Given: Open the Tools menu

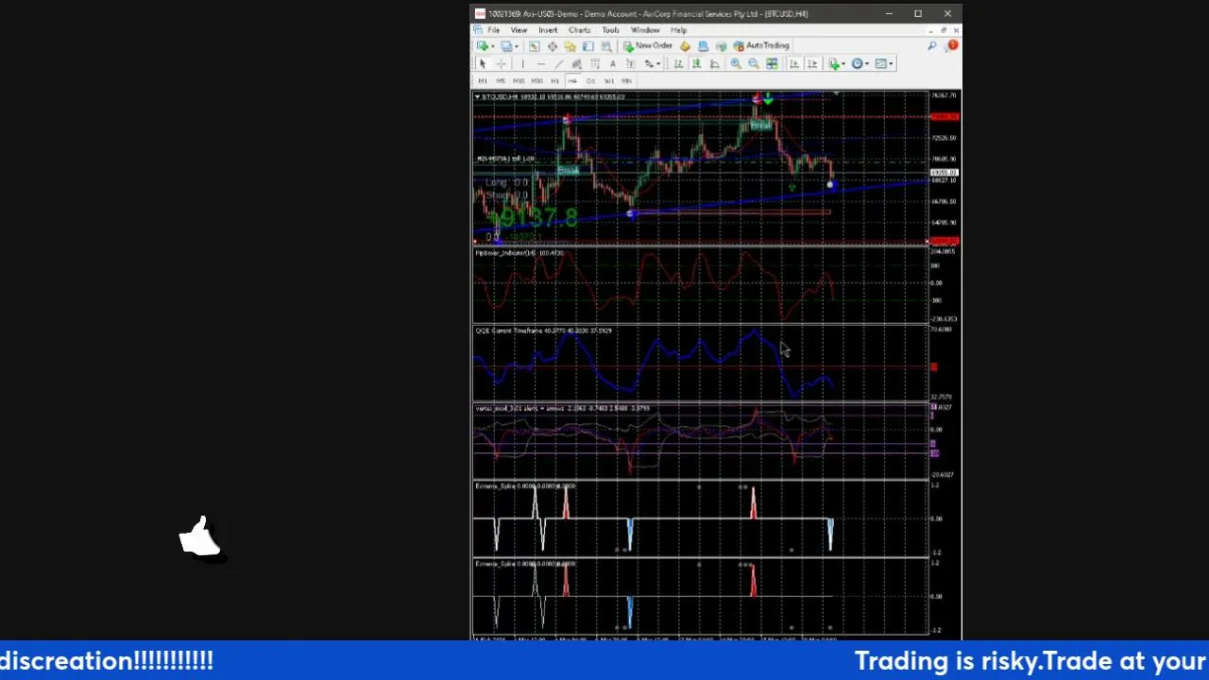Looking at the screenshot, I should point(610,30).
